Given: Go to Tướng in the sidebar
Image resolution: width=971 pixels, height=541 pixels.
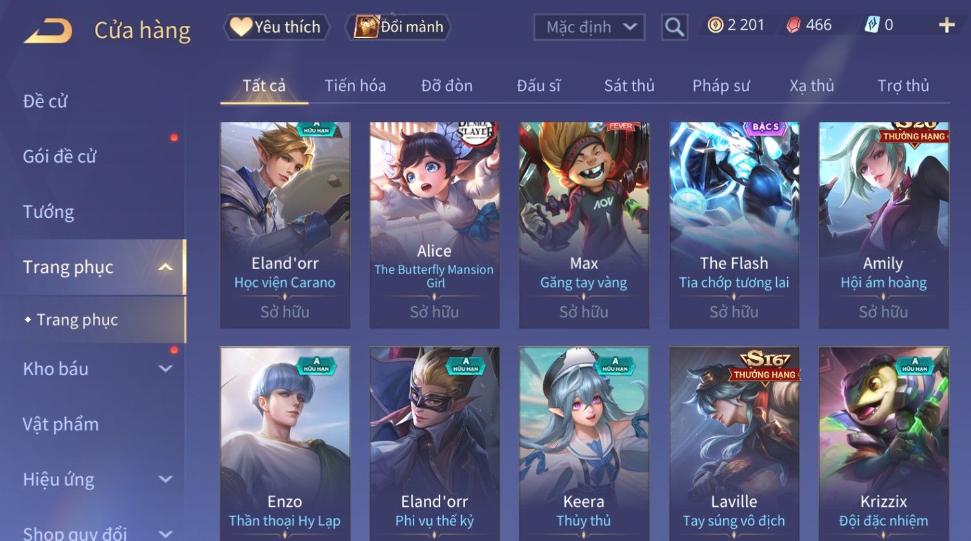Looking at the screenshot, I should click(x=48, y=211).
